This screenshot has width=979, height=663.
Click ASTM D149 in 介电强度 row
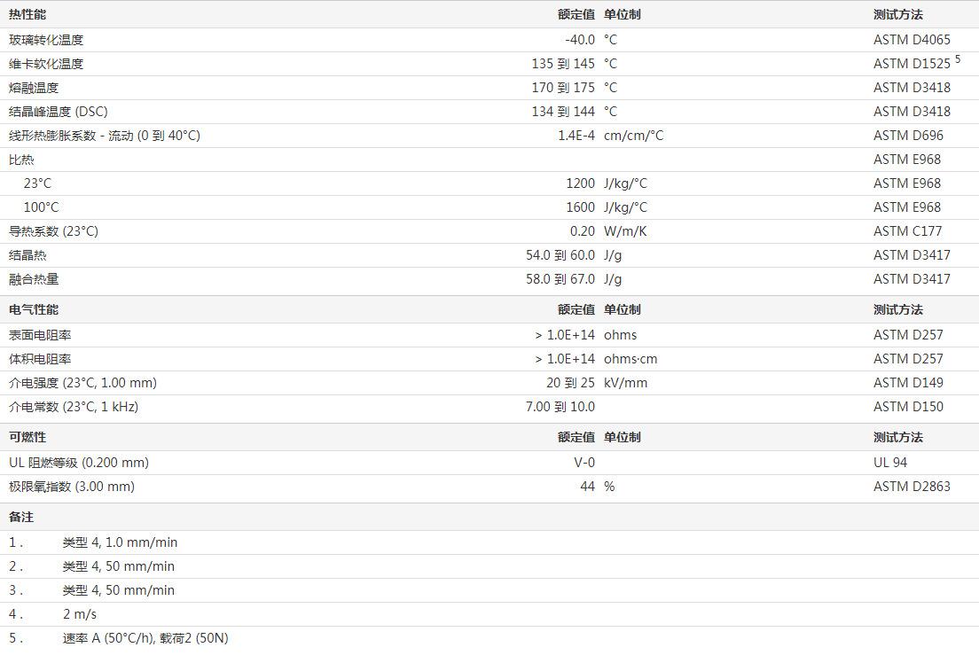[908, 383]
